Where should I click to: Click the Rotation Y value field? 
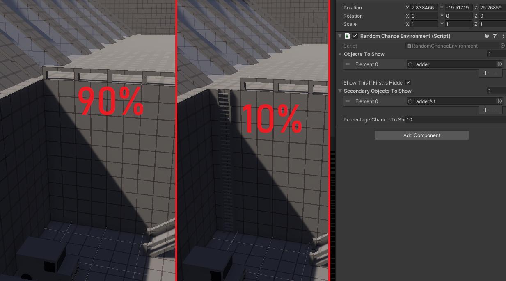pyautogui.click(x=458, y=16)
